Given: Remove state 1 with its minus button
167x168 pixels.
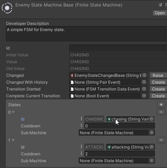Looking at the screenshot, I should 161,140.
